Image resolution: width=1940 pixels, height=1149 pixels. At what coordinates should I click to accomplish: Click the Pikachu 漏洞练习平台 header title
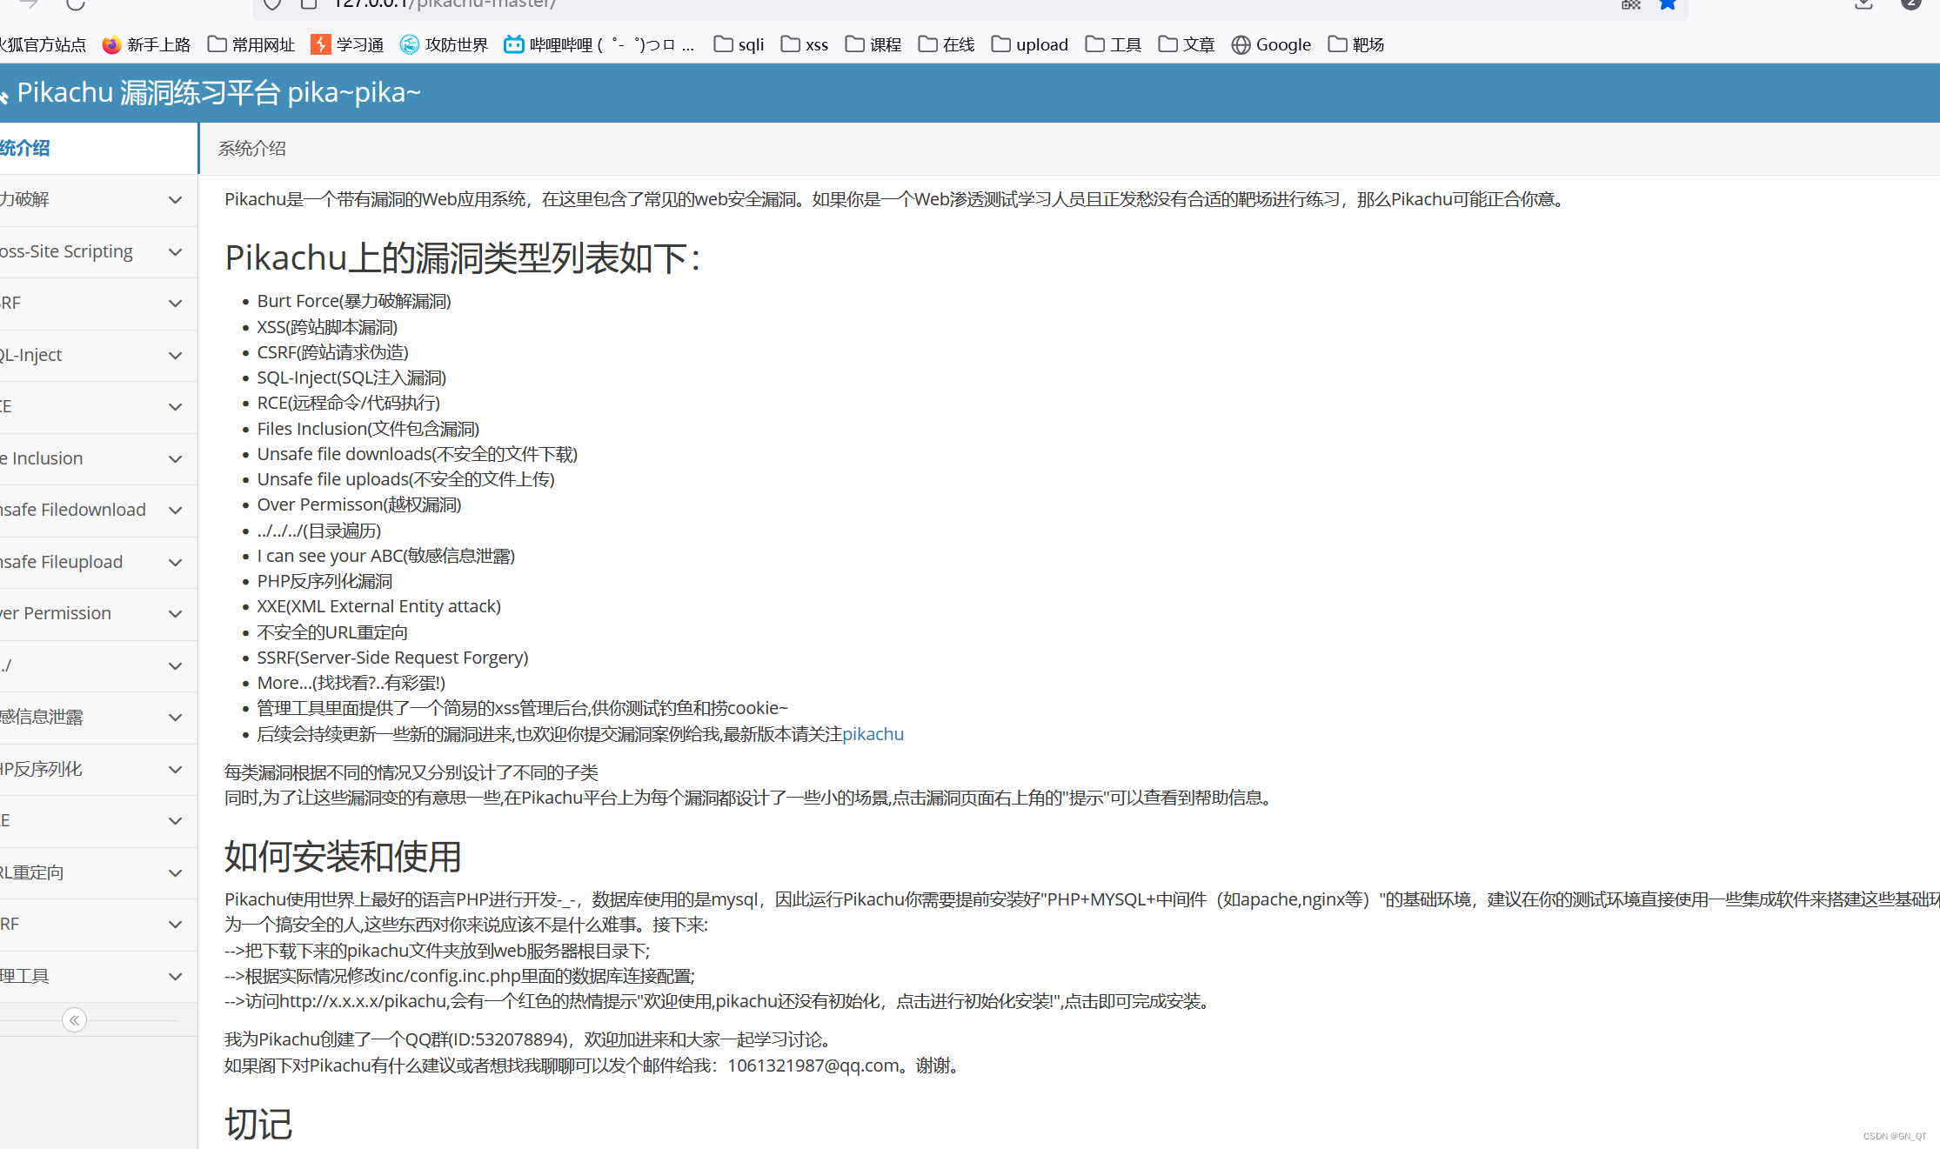click(217, 92)
